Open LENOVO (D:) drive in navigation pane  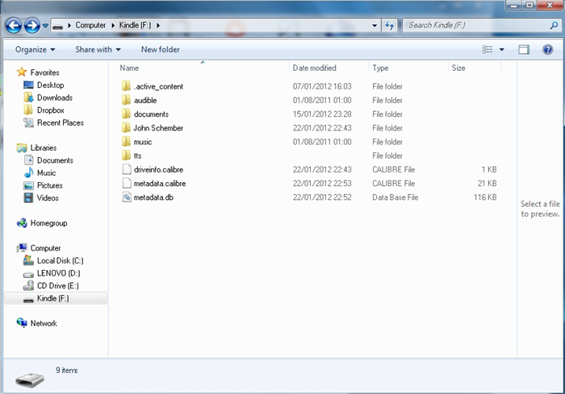coord(58,273)
